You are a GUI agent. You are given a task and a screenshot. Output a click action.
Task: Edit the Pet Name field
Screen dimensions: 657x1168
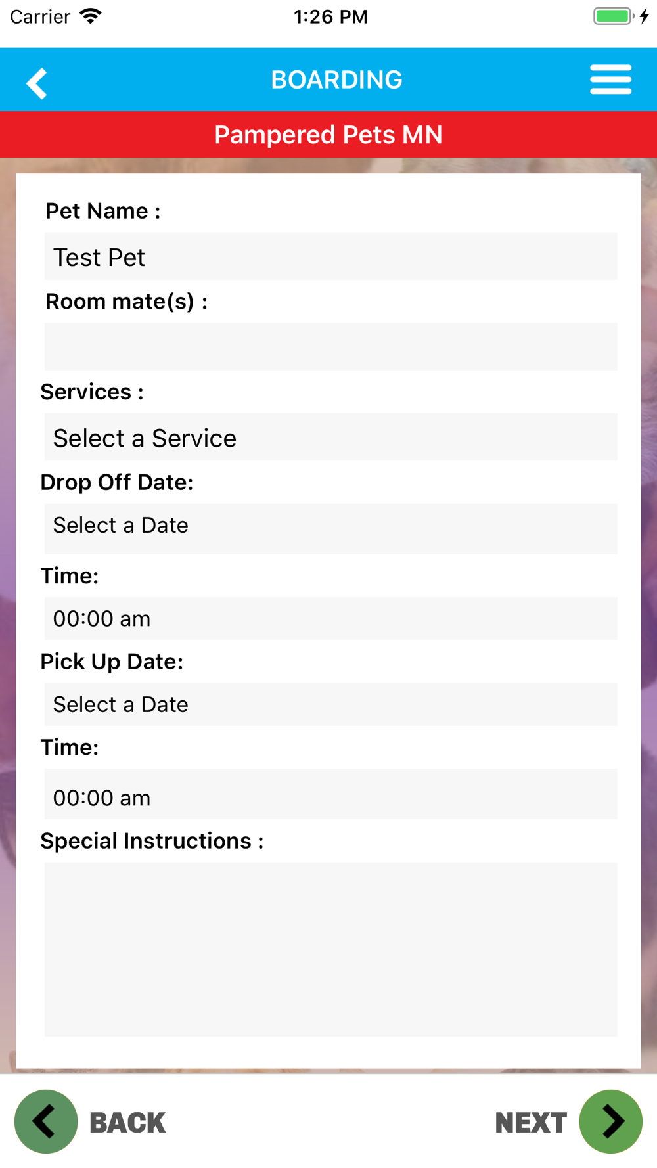pyautogui.click(x=330, y=256)
